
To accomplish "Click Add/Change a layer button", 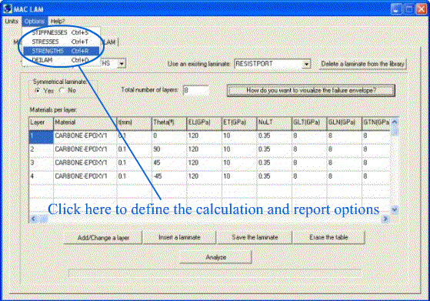I will tap(103, 238).
